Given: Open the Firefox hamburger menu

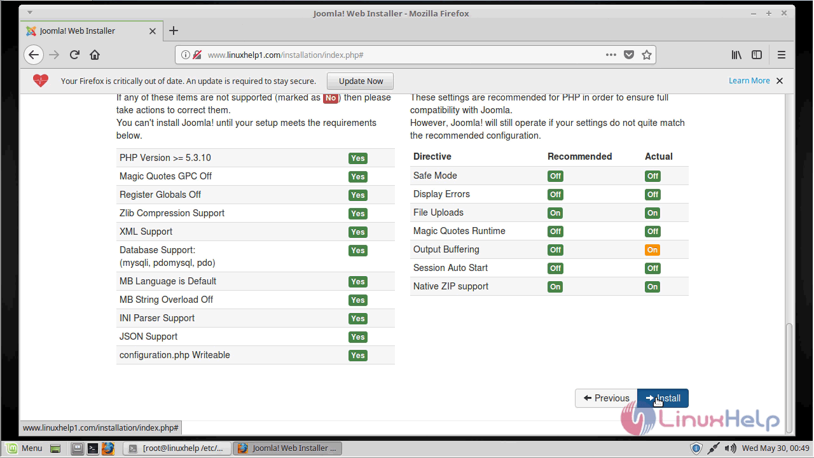Looking at the screenshot, I should pos(782,55).
